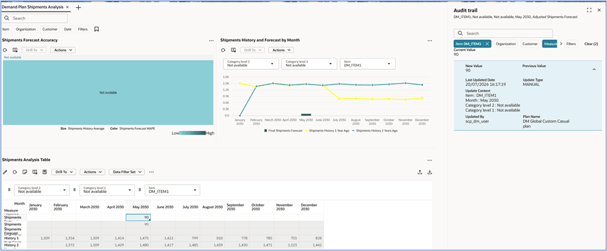Open table's Category level 2 dropdown
Viewport: 607px width, 251px height.
pyautogui.click(x=42, y=190)
